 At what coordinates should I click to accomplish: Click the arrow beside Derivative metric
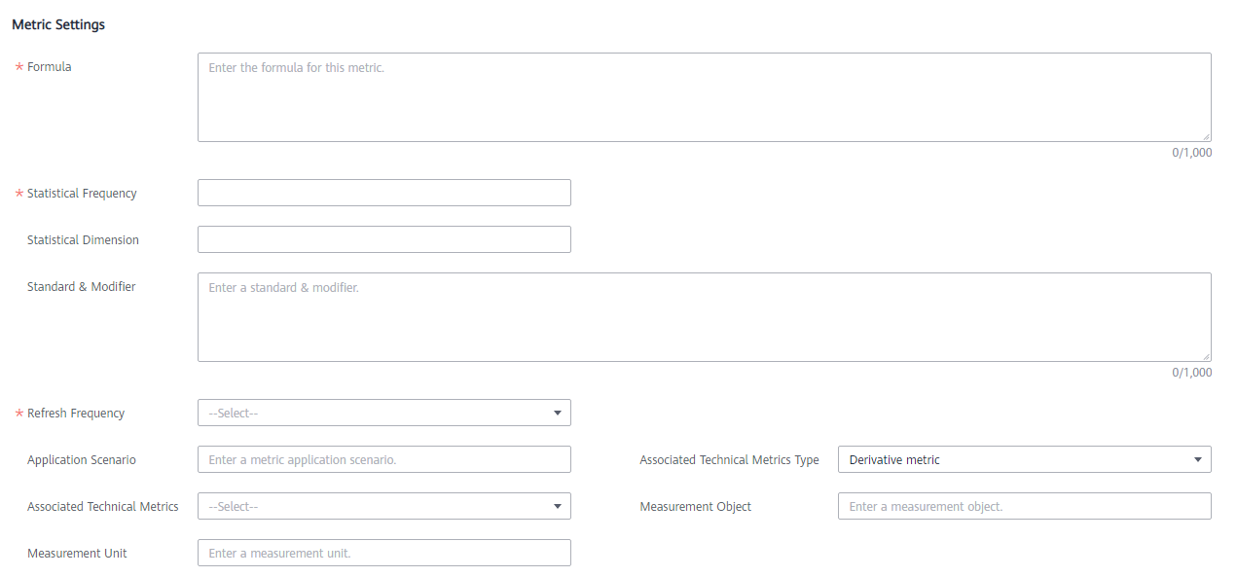pos(1198,460)
